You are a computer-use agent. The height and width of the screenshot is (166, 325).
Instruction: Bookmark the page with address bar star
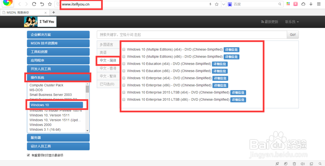point(216,4)
